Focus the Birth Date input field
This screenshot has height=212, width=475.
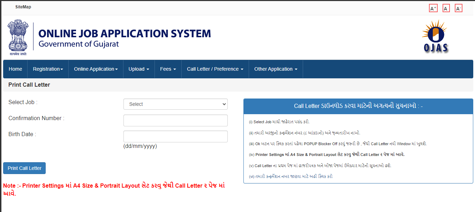(x=175, y=136)
